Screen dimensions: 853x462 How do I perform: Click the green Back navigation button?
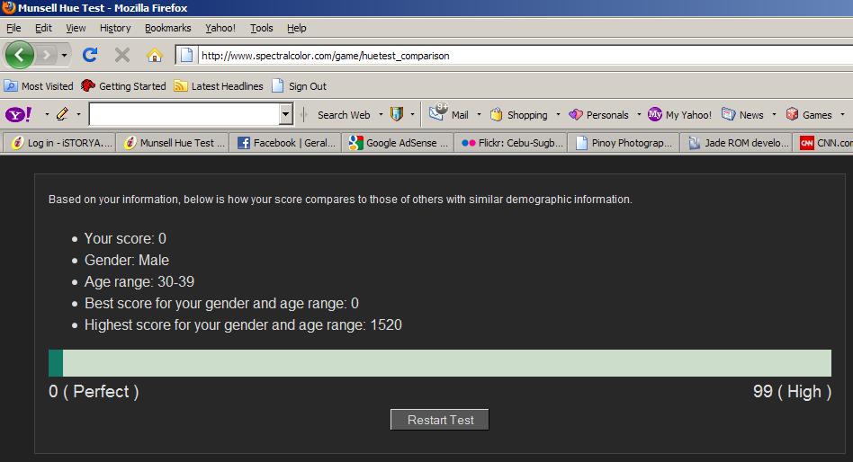click(x=21, y=55)
